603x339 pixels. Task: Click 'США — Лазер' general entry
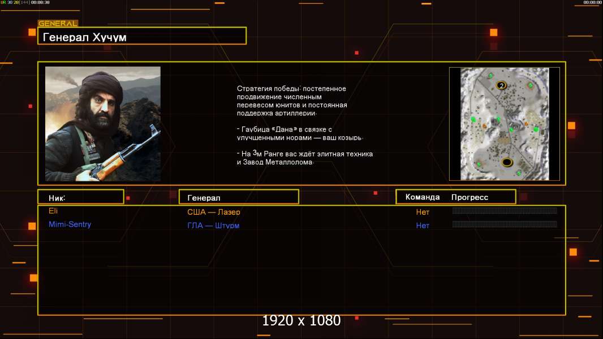213,212
